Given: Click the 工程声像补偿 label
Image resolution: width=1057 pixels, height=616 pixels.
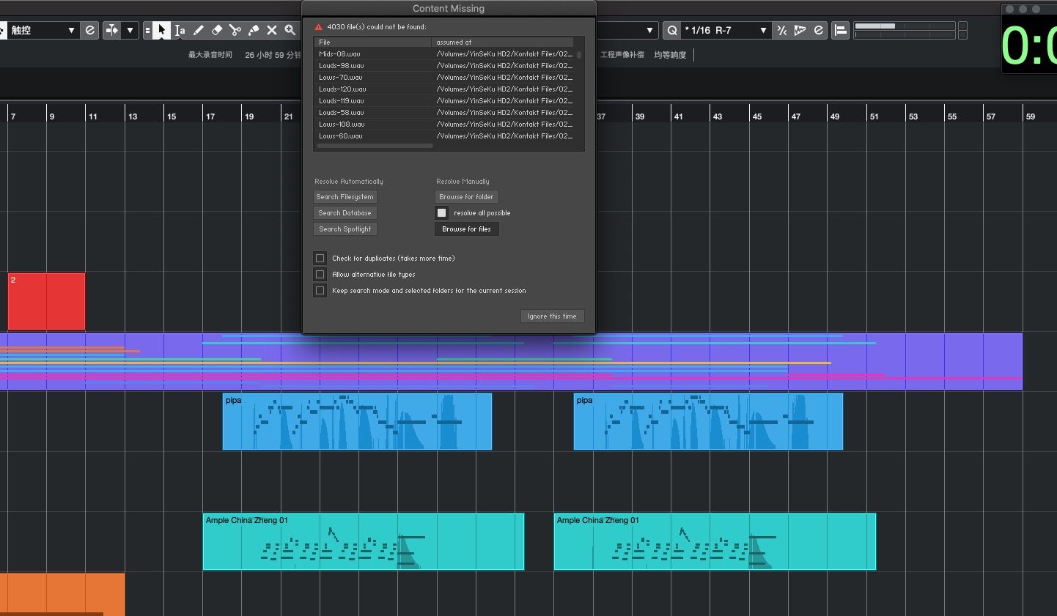Looking at the screenshot, I should 622,54.
